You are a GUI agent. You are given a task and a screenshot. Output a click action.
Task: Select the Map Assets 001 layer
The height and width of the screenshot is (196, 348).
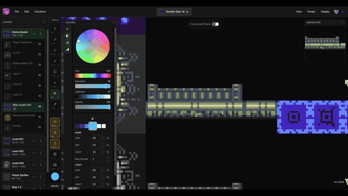23,107
